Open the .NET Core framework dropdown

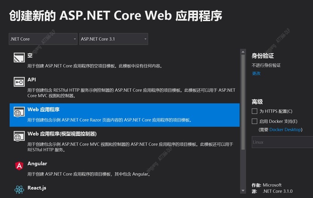(x=43, y=39)
